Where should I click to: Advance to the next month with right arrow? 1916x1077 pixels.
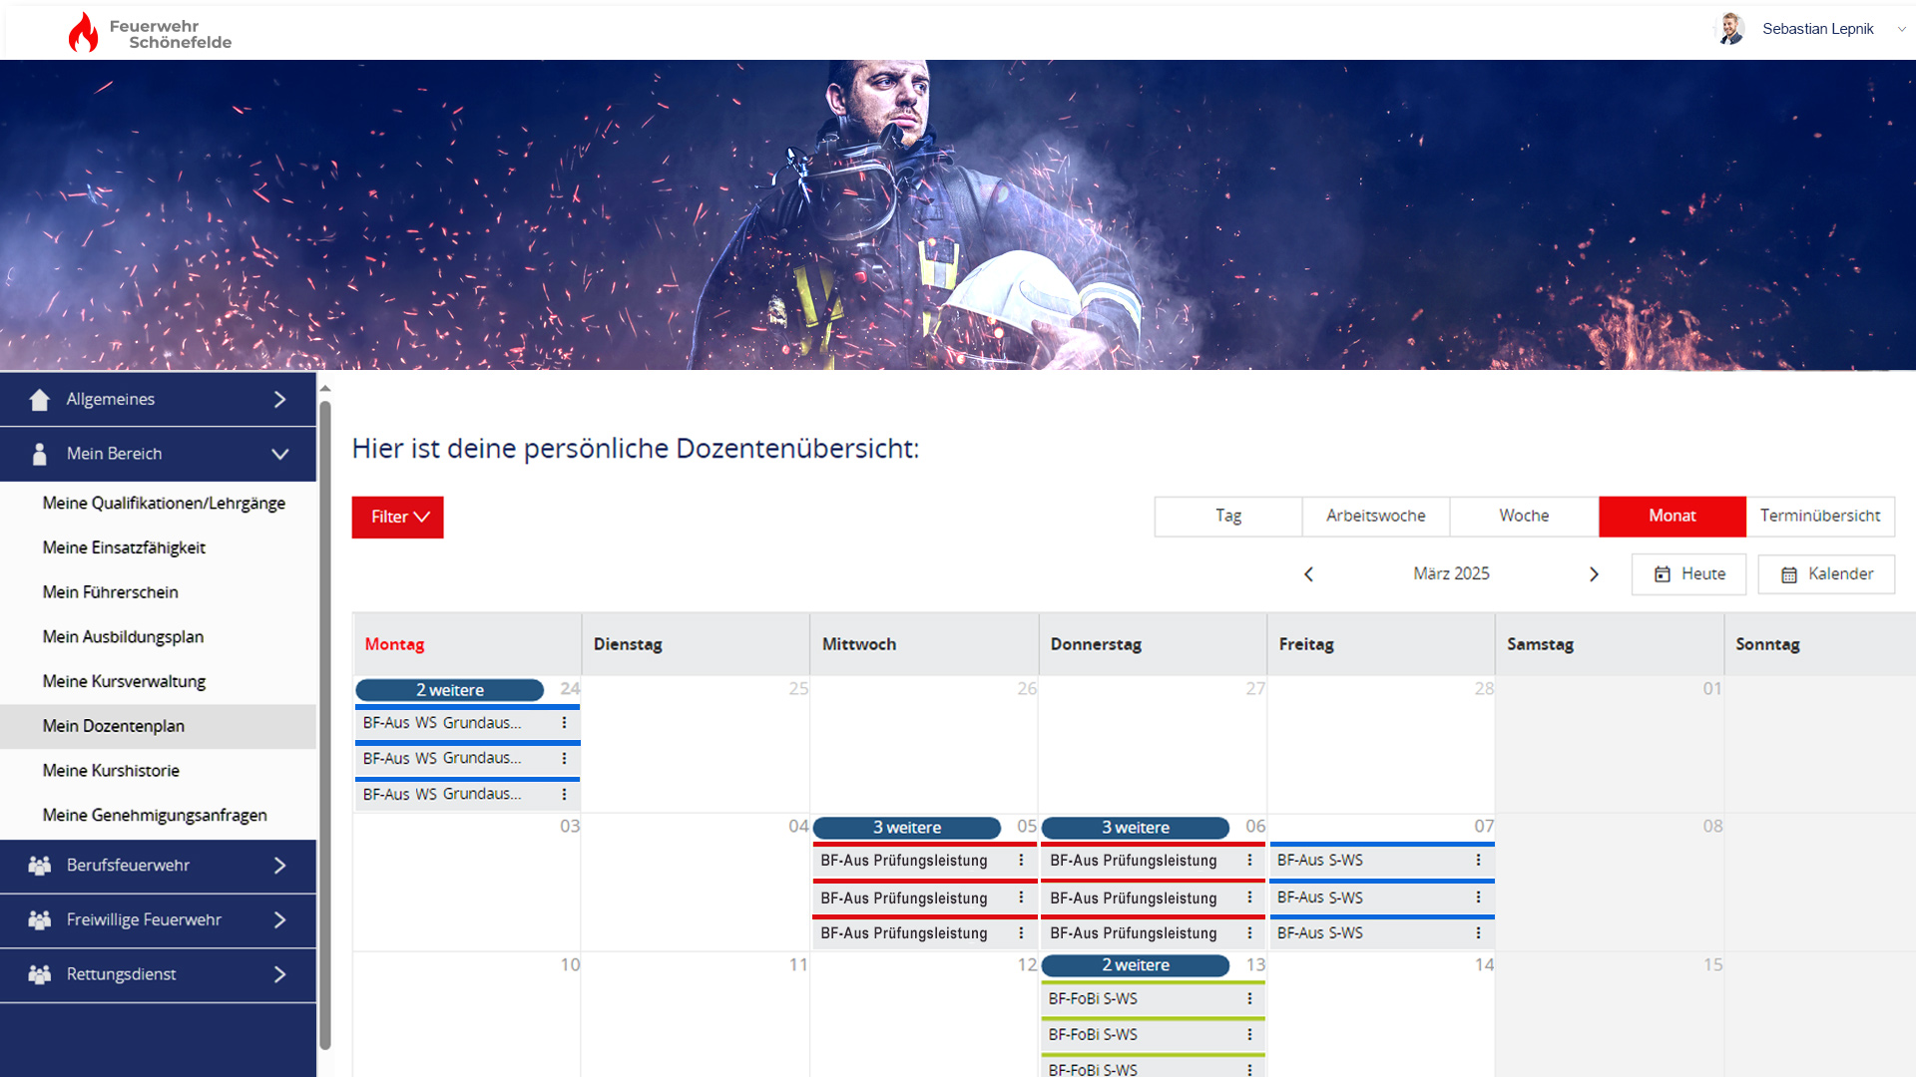click(x=1594, y=574)
